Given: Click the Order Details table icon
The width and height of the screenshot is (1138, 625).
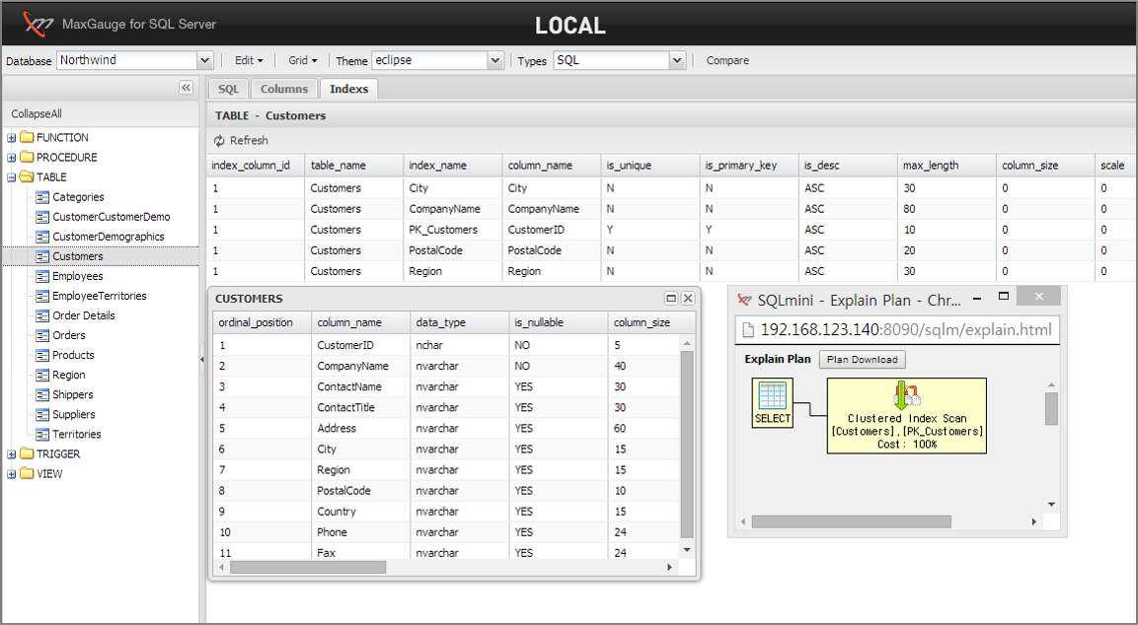Looking at the screenshot, I should pyautogui.click(x=42, y=315).
